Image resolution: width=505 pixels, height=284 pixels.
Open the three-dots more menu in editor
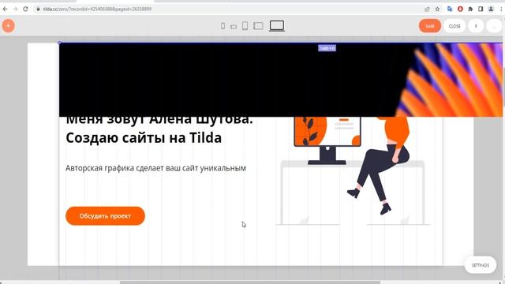click(494, 26)
